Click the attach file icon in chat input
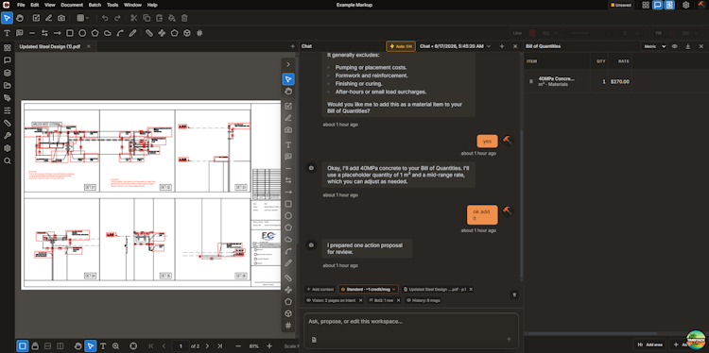709x353 pixels. pyautogui.click(x=314, y=340)
